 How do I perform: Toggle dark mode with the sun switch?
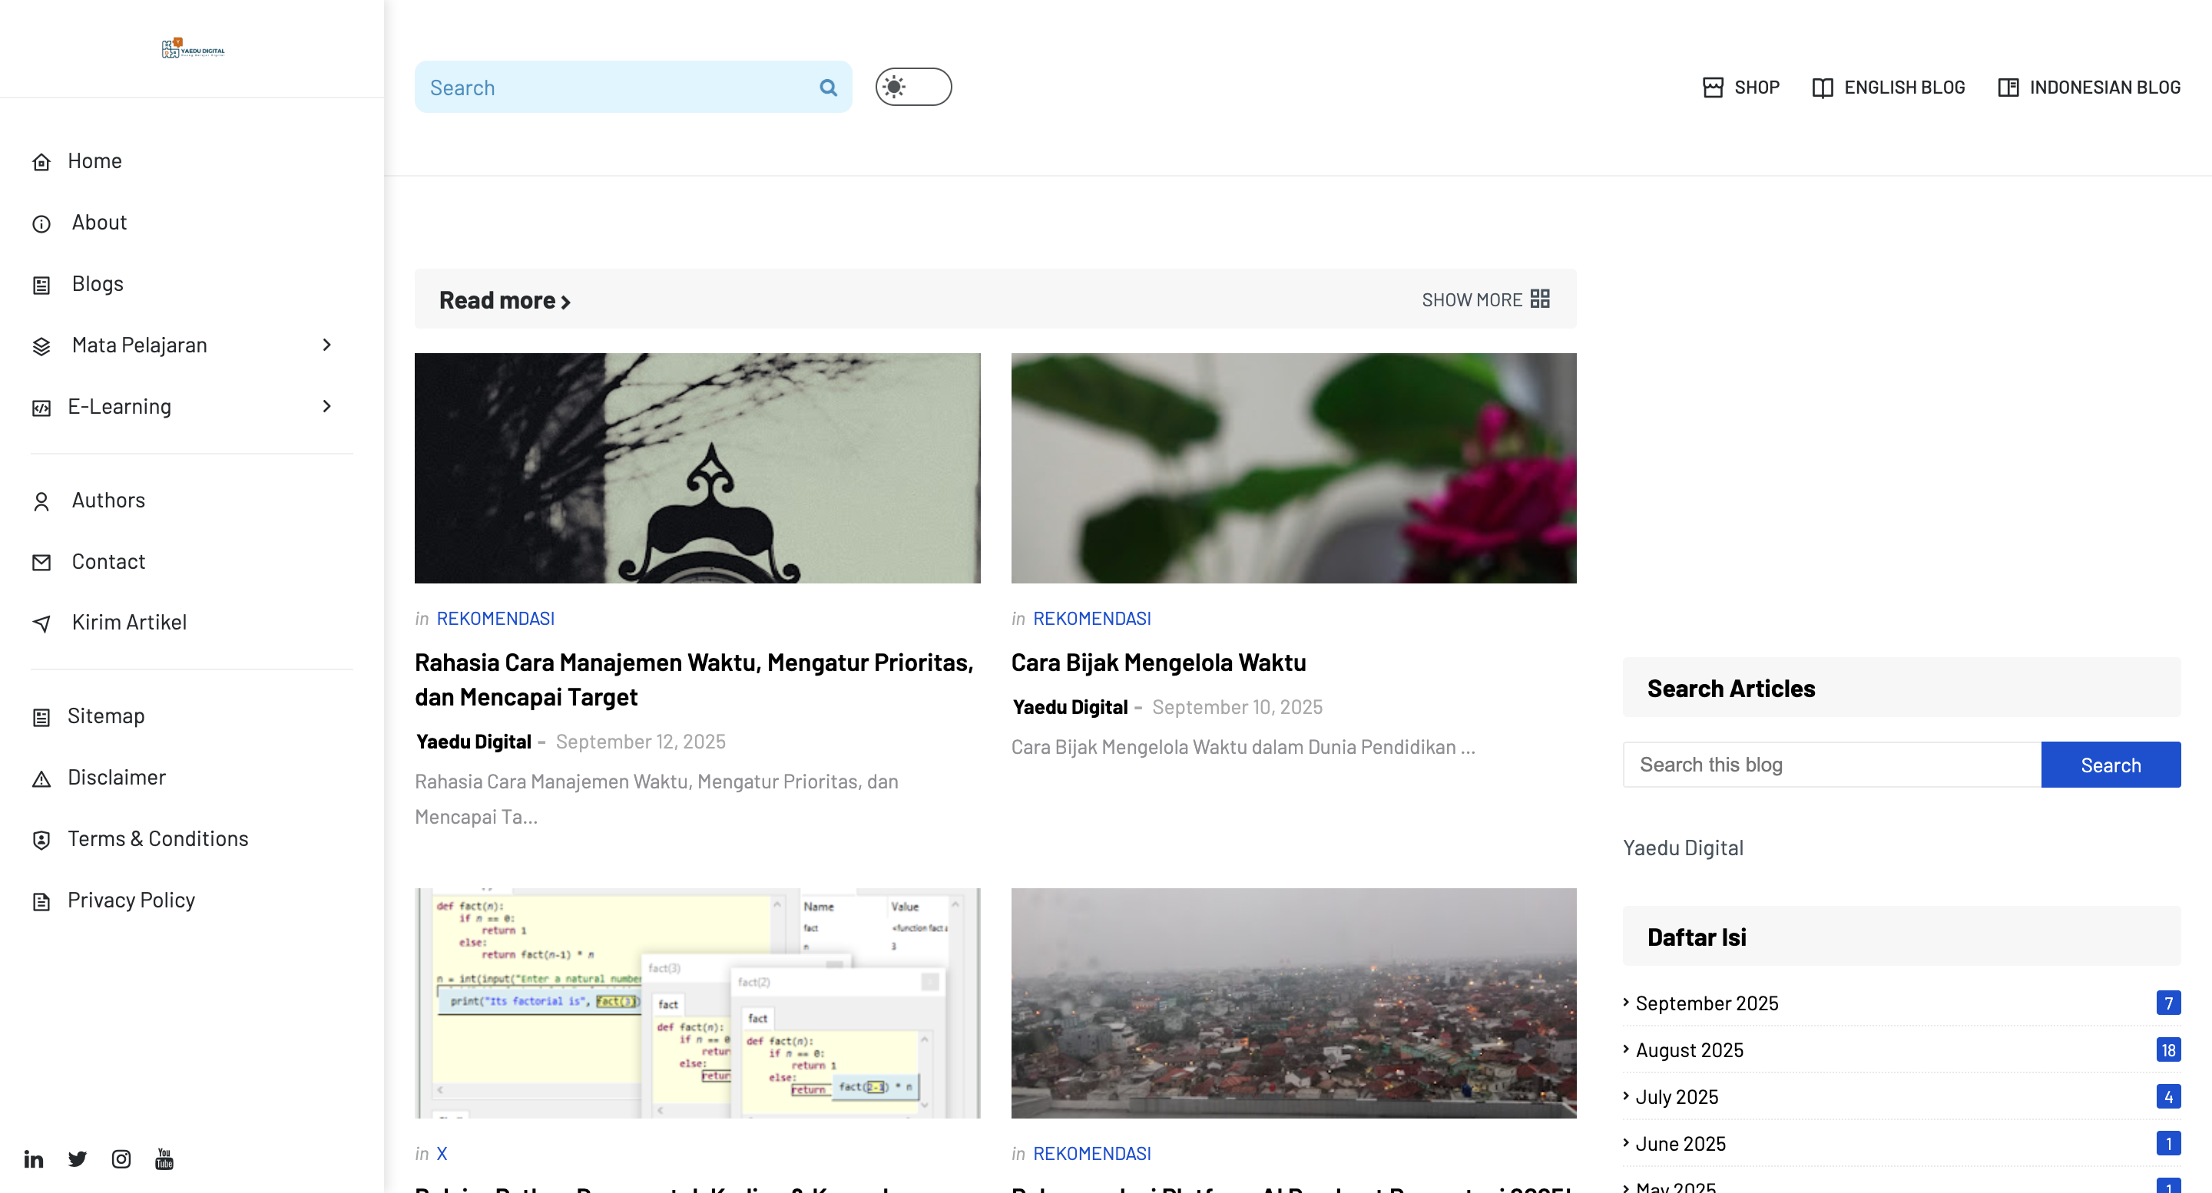(x=912, y=87)
